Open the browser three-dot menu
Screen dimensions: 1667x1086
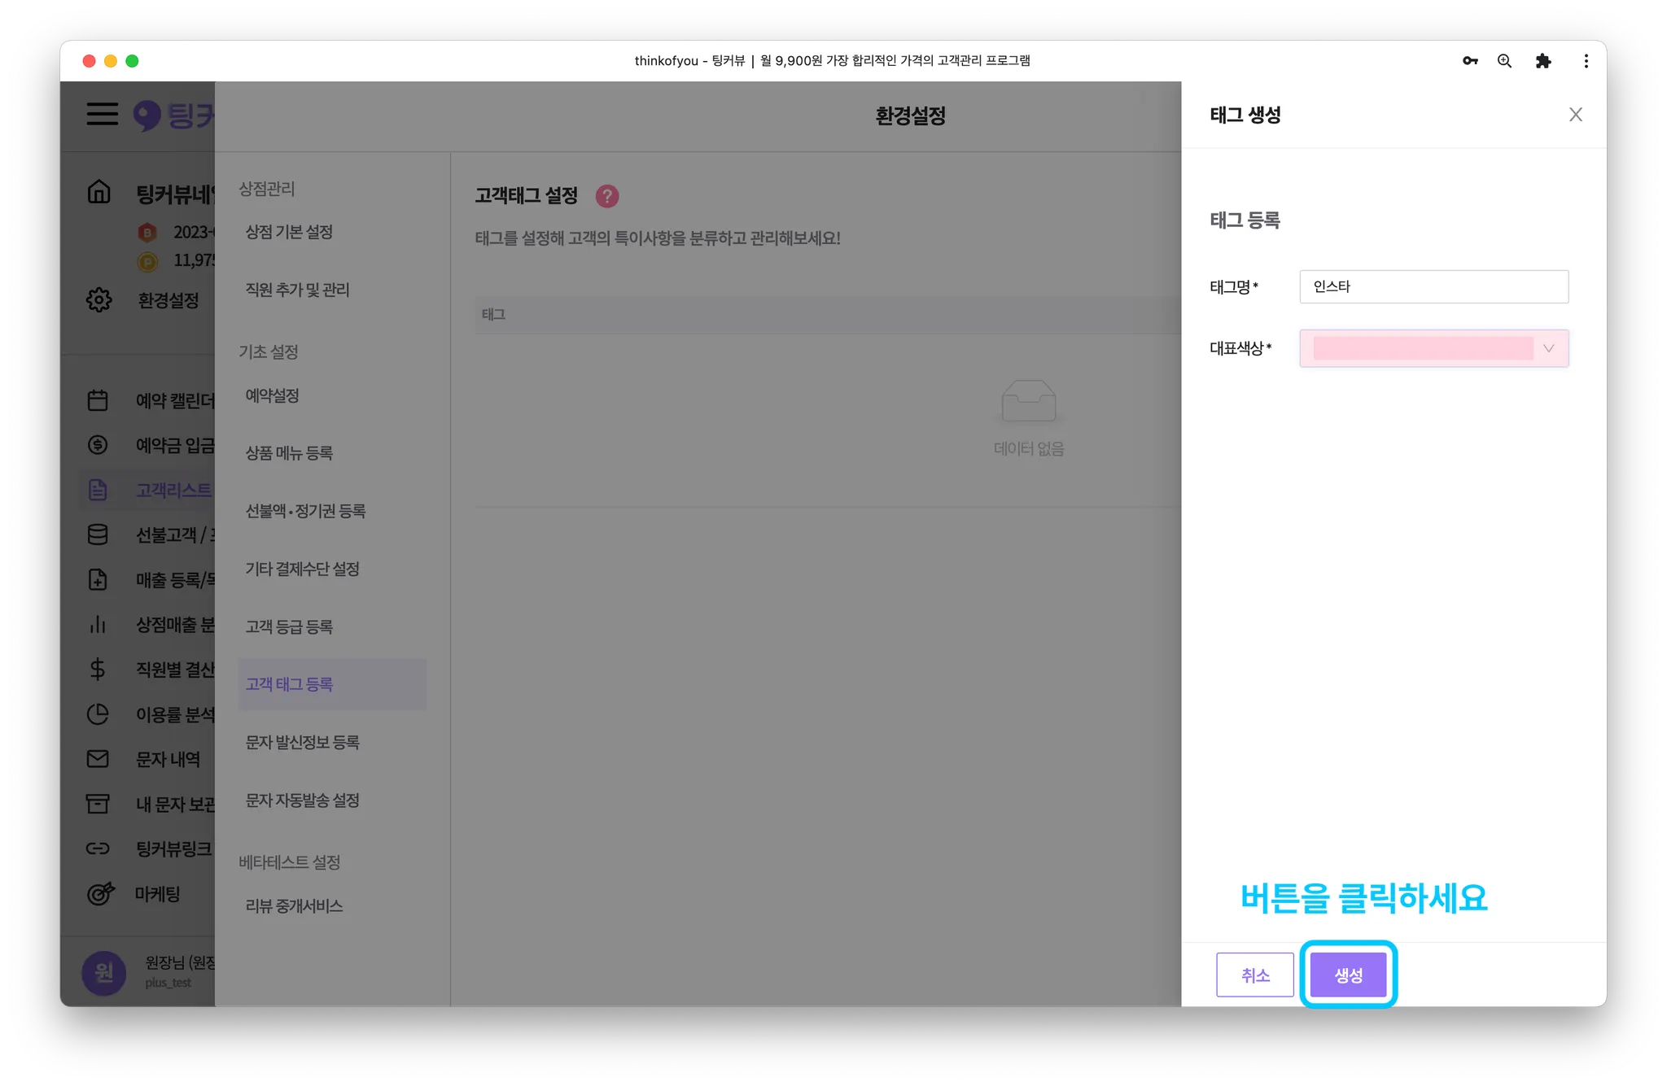tap(1586, 61)
